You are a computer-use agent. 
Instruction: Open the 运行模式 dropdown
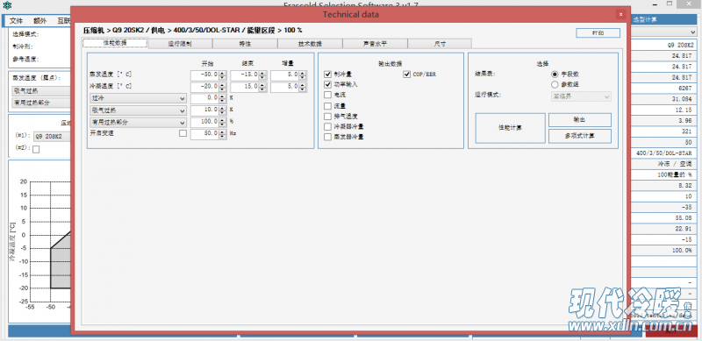point(580,96)
